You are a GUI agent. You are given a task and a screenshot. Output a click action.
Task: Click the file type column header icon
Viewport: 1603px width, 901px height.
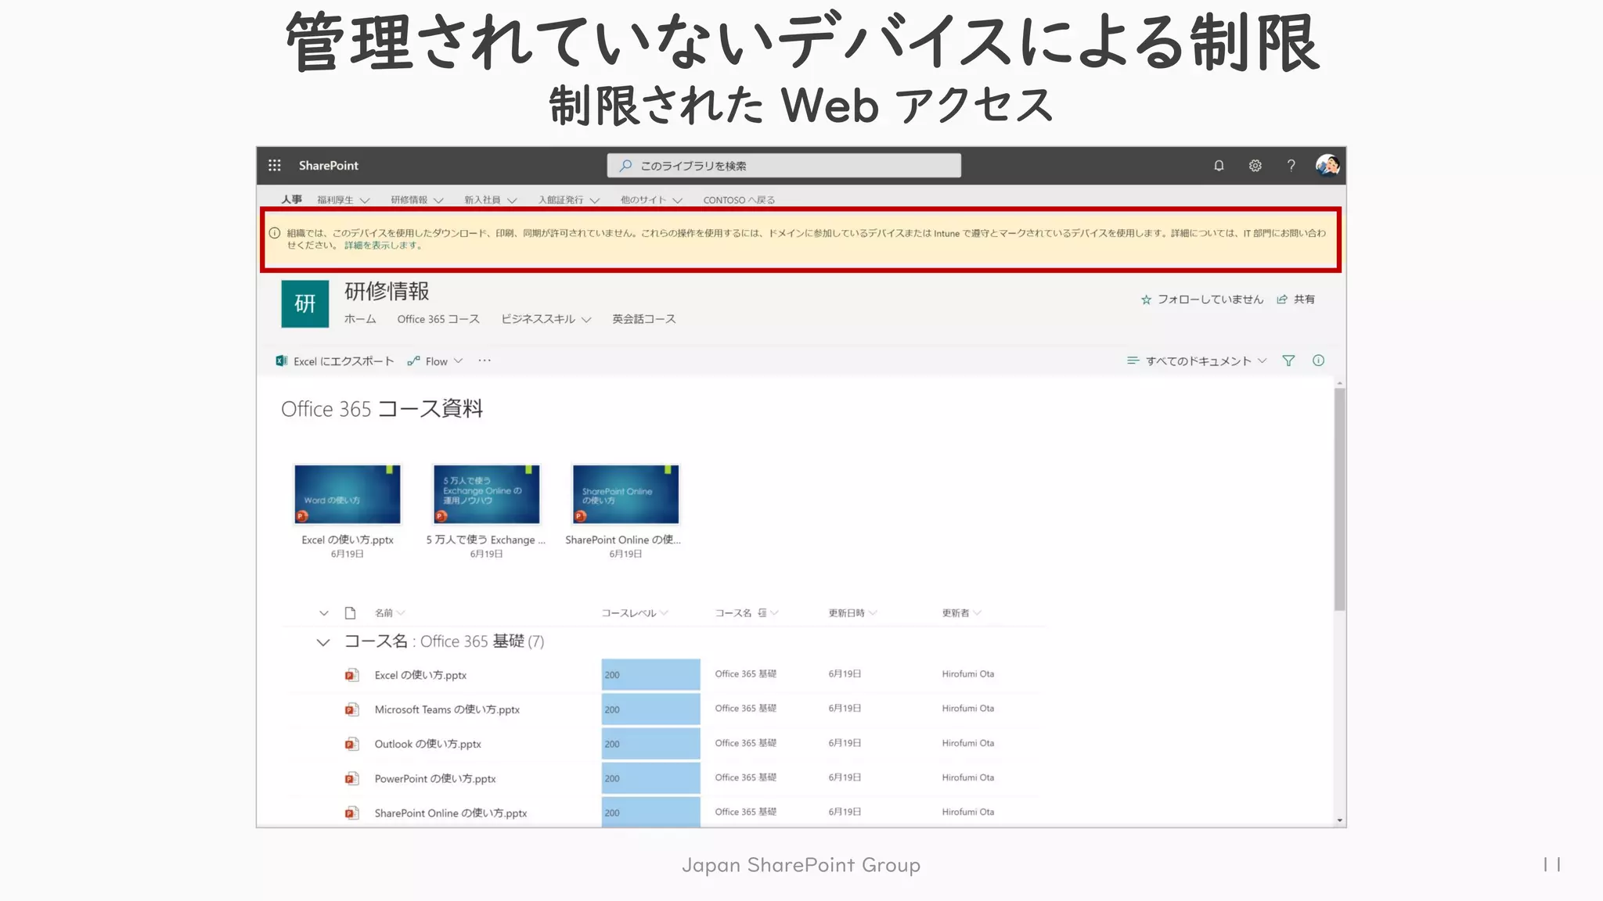pos(350,612)
